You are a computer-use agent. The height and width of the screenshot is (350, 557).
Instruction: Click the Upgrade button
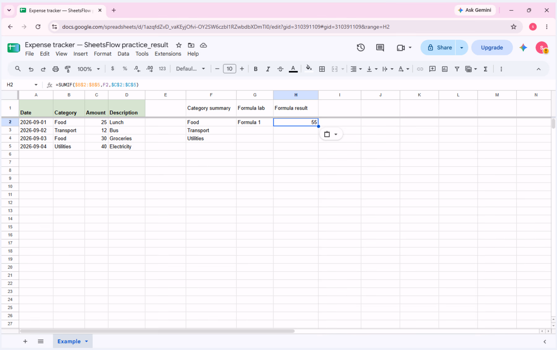coord(492,48)
